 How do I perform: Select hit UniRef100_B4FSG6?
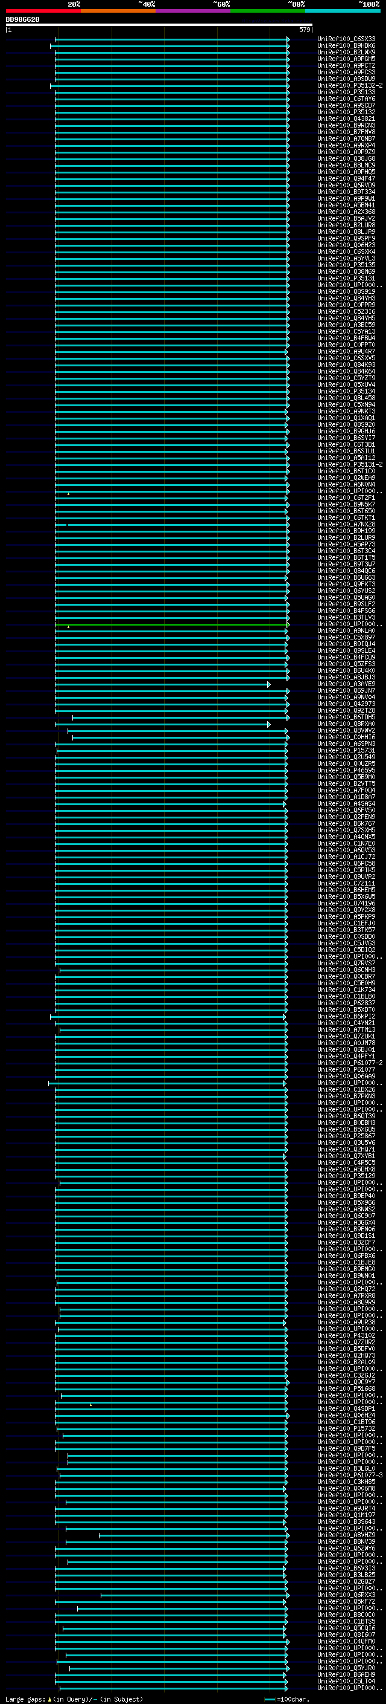point(346,611)
